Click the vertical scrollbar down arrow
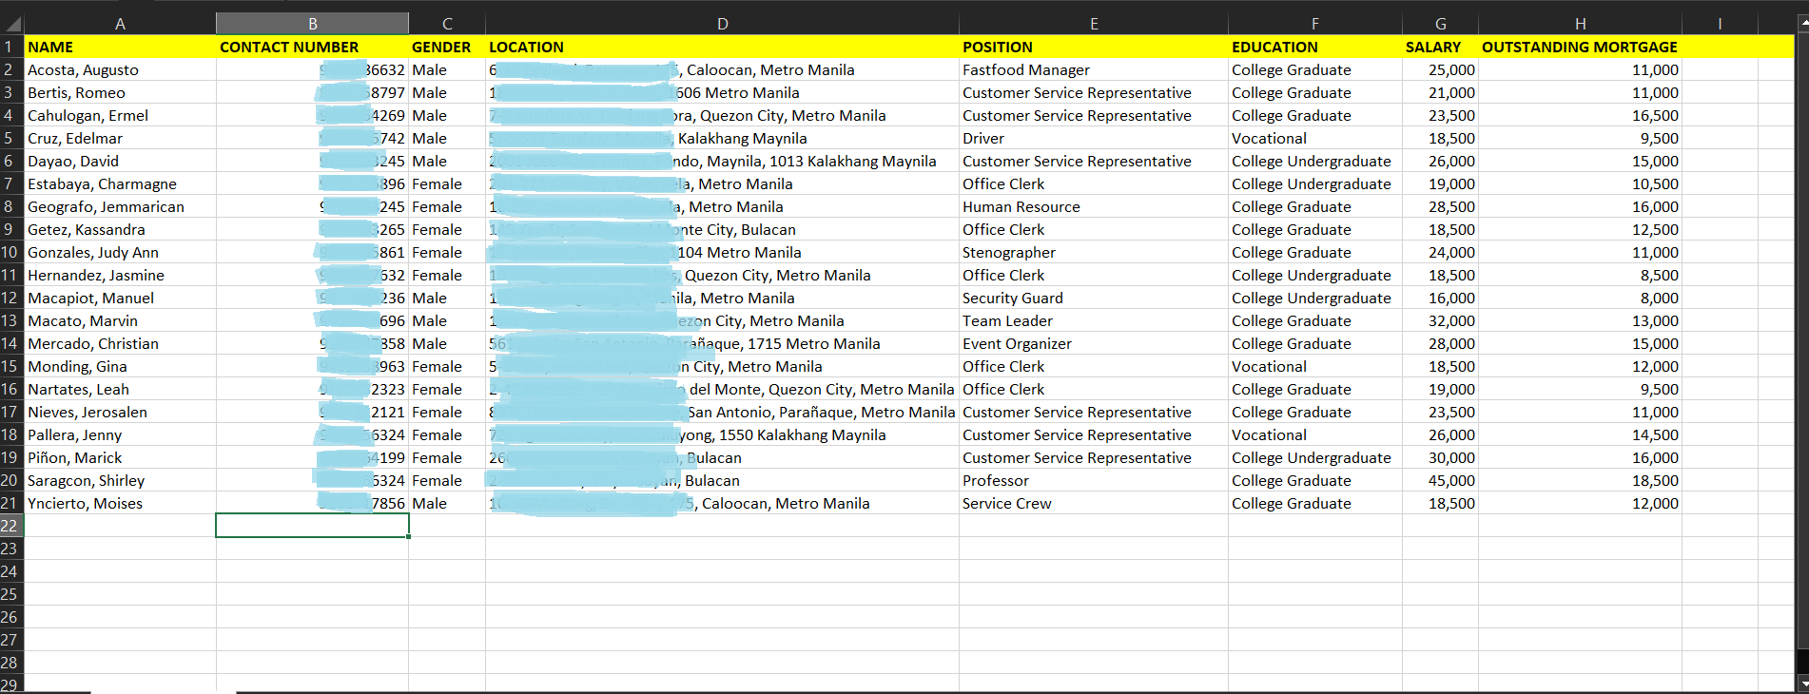This screenshot has height=694, width=1809. 1802,683
